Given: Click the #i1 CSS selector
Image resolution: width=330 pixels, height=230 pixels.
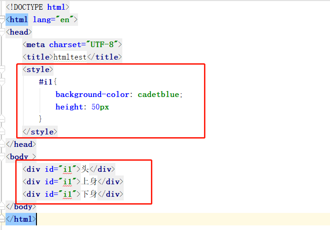Looking at the screenshot, I should click(x=45, y=82).
